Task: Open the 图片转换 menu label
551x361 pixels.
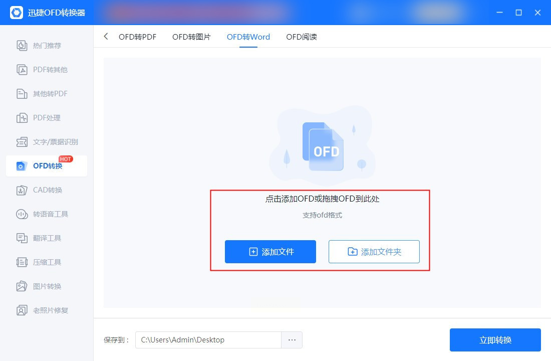Action: click(47, 286)
